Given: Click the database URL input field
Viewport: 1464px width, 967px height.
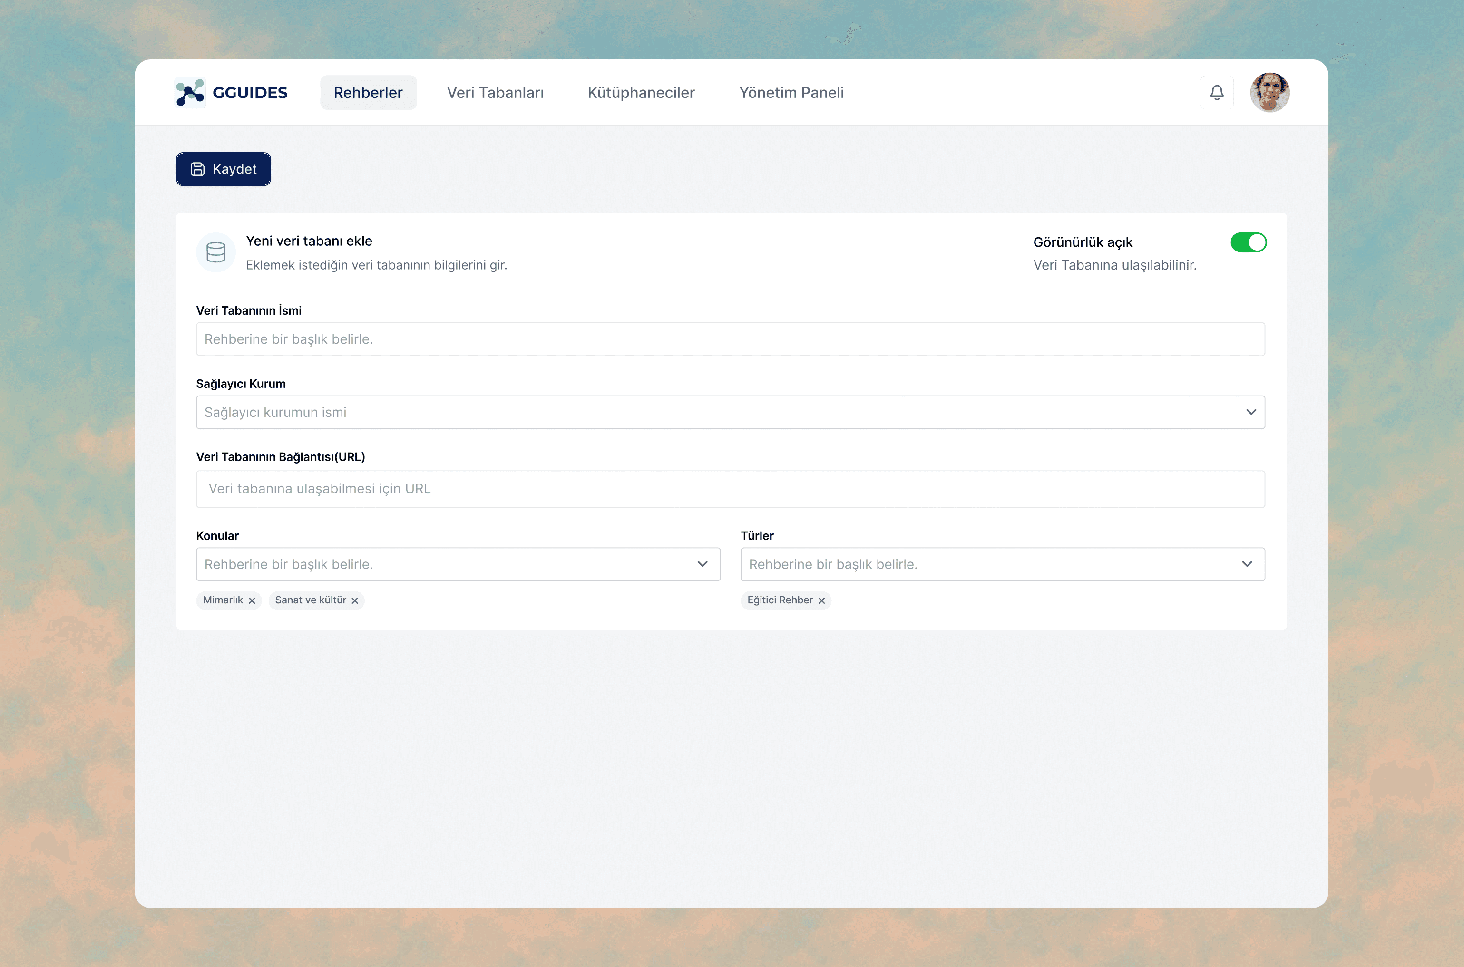Looking at the screenshot, I should [x=730, y=489].
